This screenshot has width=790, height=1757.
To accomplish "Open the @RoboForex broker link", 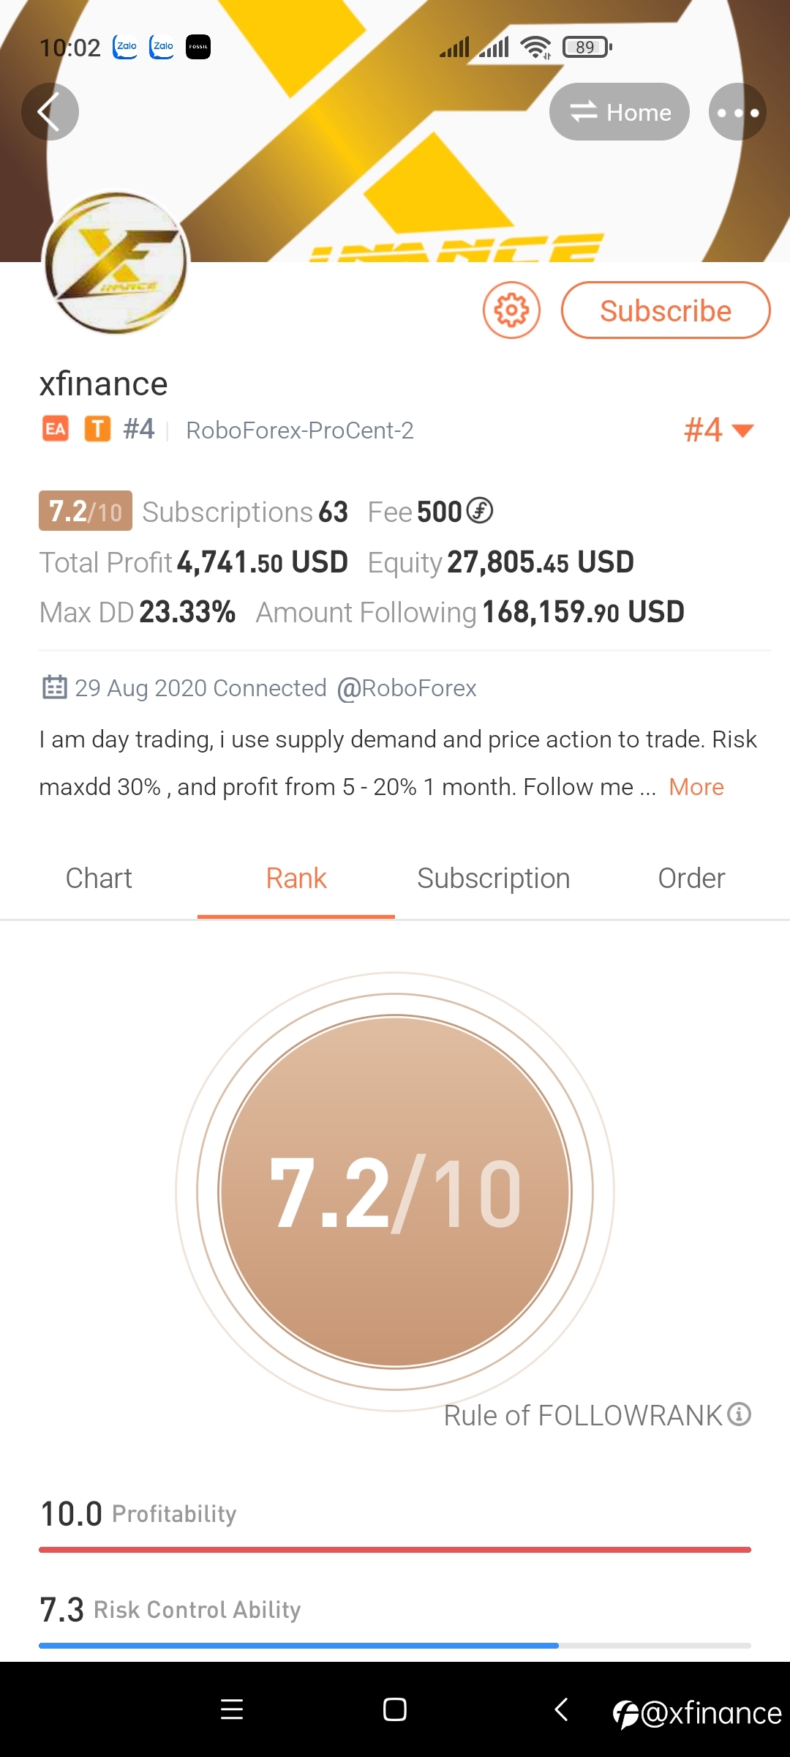I will click(x=407, y=688).
